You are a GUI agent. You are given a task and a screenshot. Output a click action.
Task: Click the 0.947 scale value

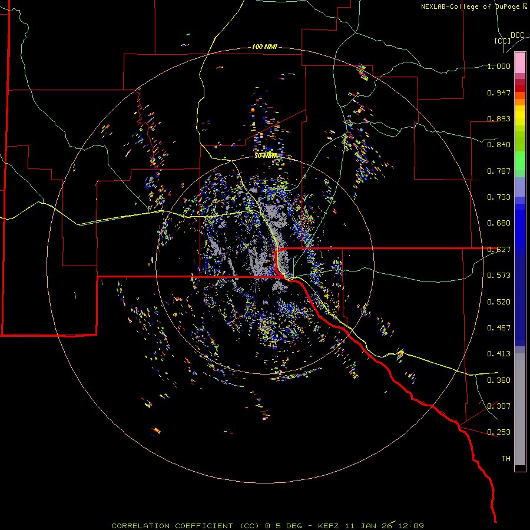[x=499, y=92]
